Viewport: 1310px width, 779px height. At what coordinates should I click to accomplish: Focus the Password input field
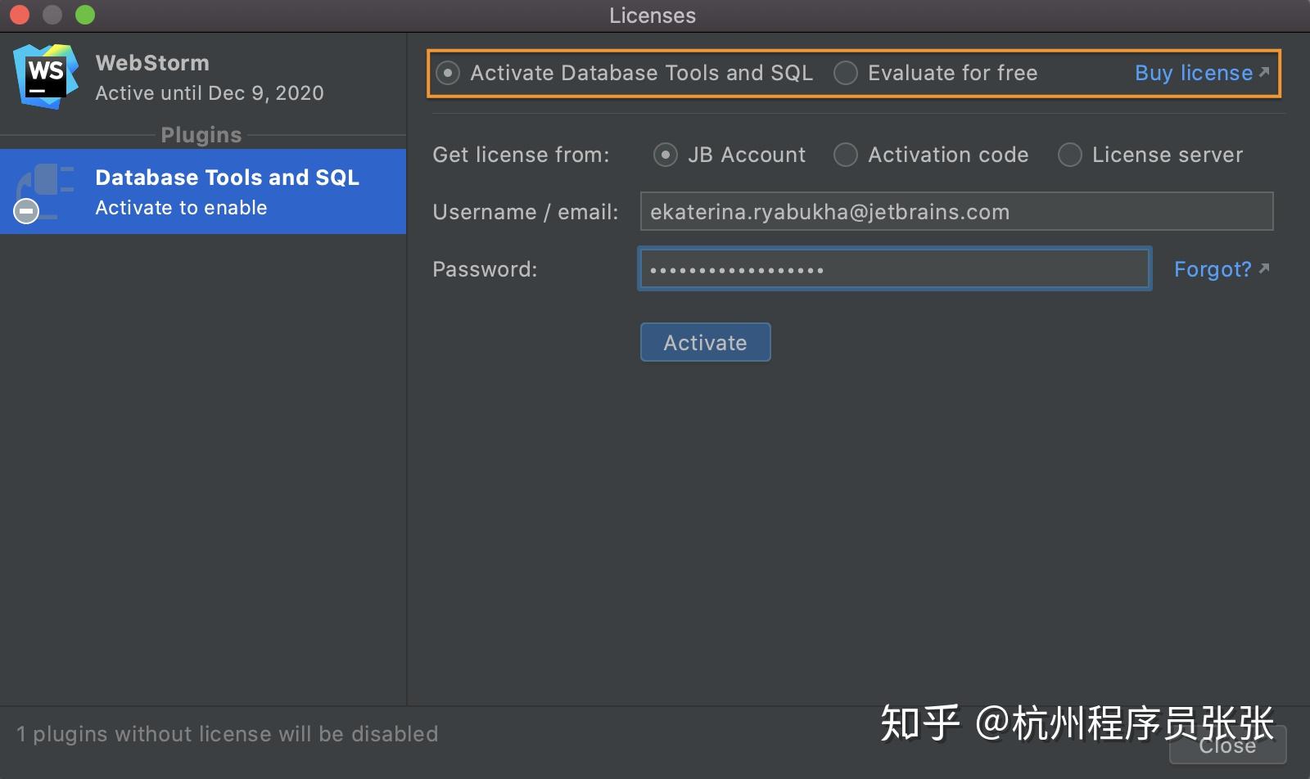pyautogui.click(x=895, y=269)
